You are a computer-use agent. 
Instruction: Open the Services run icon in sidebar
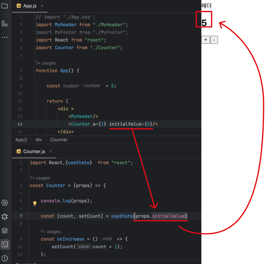point(4,203)
